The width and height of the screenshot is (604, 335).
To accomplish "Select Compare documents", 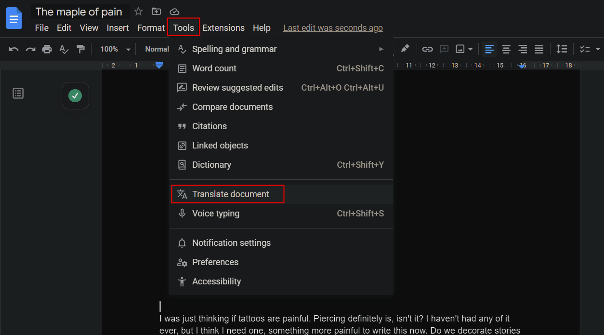I will point(281,107).
